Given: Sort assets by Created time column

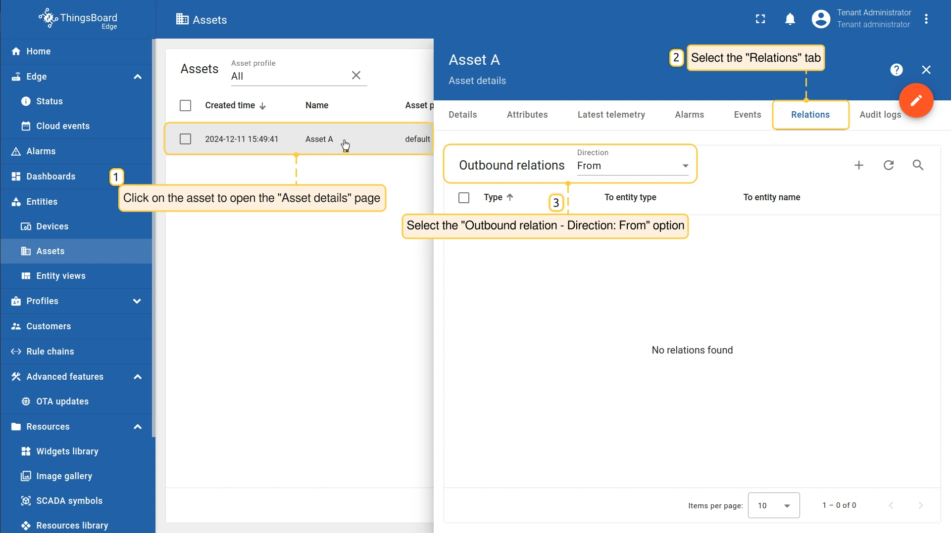Looking at the screenshot, I should coord(230,105).
